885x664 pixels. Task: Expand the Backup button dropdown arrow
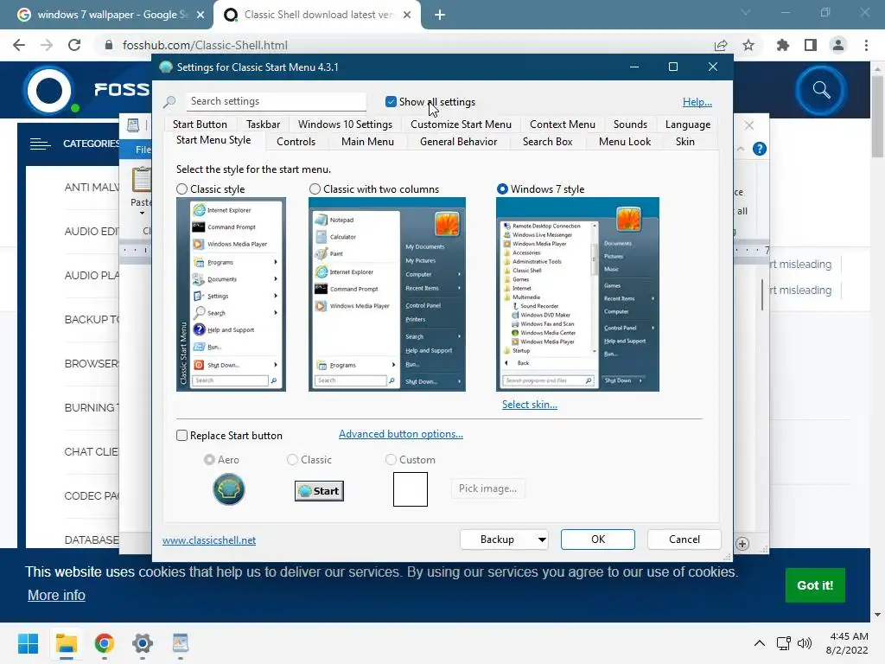pyautogui.click(x=542, y=539)
